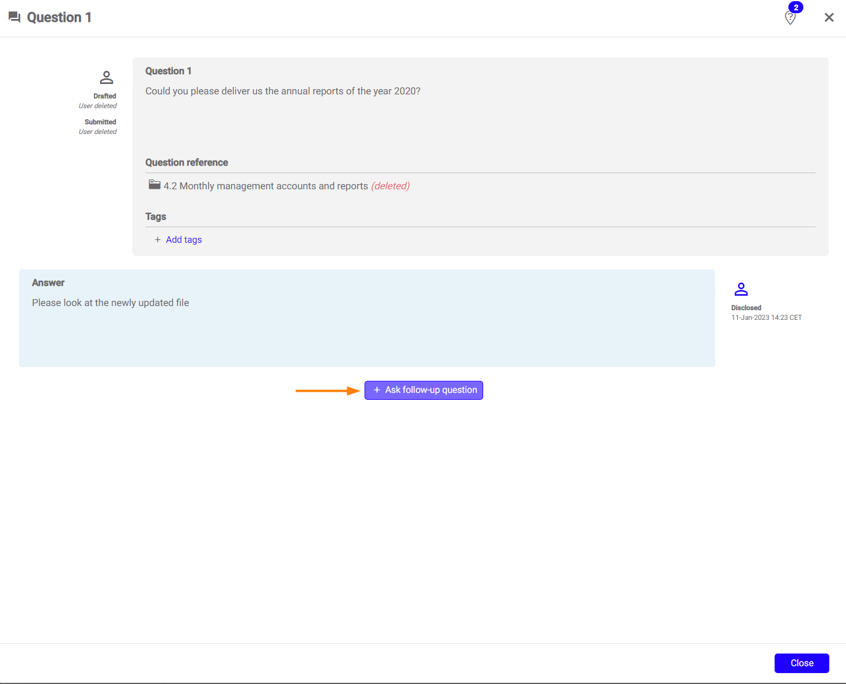
Task: Click 'User deleted' under Drafted
Action: click(x=98, y=106)
